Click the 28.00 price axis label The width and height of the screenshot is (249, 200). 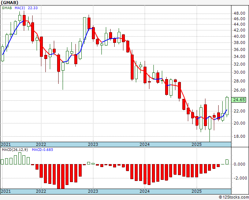point(239,81)
